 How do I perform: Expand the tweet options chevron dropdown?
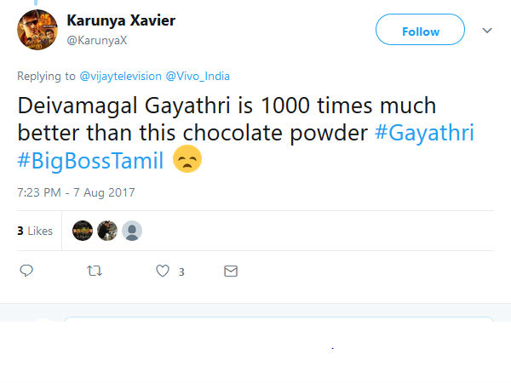tap(487, 31)
